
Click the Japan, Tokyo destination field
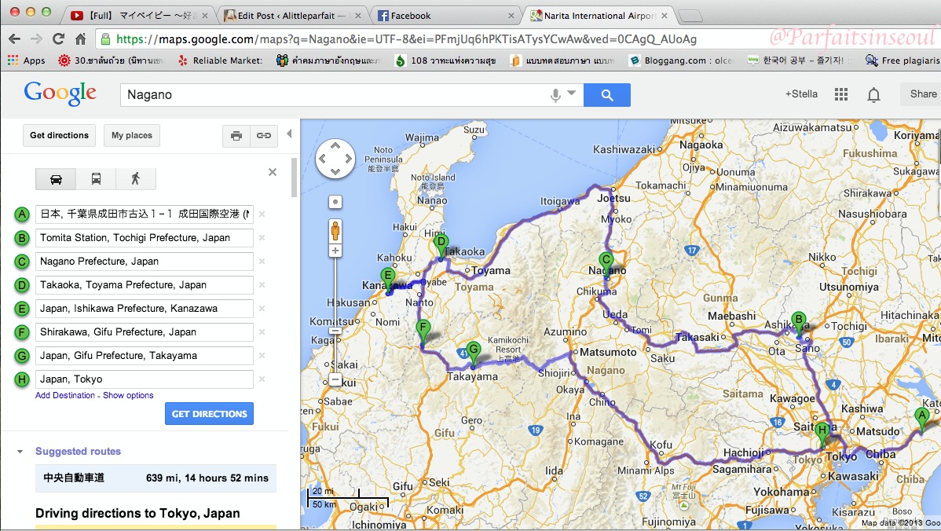[144, 379]
